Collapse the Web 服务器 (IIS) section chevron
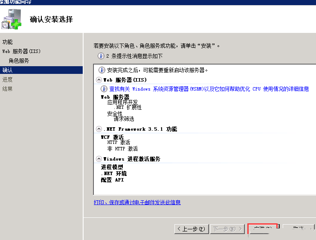316x240 pixels. (99, 80)
